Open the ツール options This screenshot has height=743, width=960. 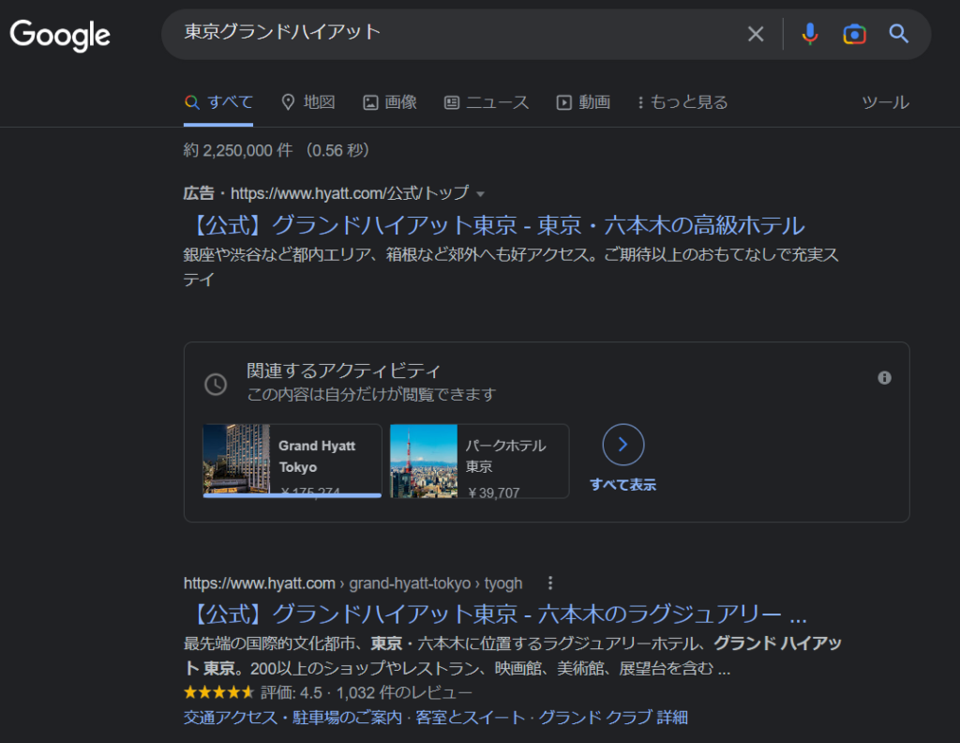point(885,102)
